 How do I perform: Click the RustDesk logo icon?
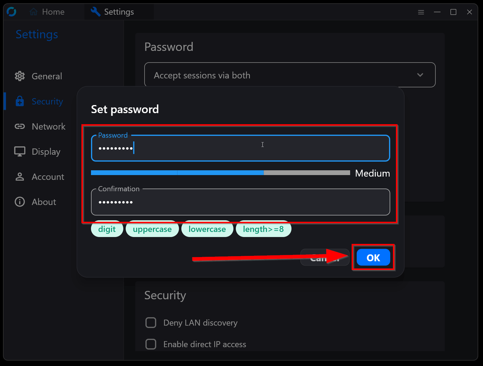coord(11,12)
